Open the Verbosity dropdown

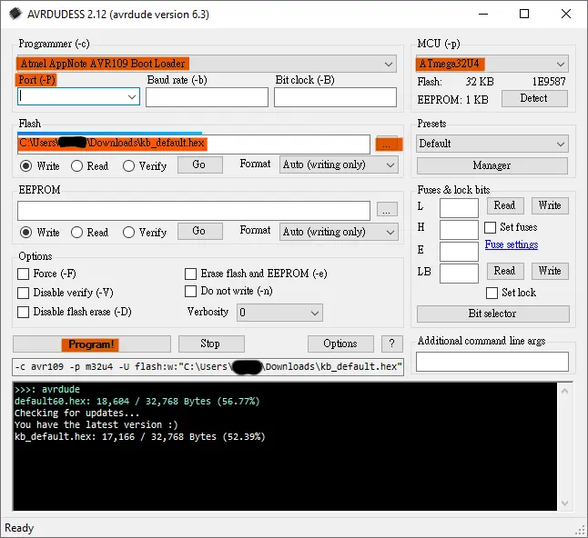(x=279, y=313)
